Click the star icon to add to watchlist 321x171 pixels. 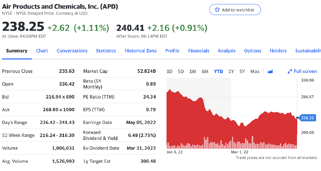click(217, 10)
